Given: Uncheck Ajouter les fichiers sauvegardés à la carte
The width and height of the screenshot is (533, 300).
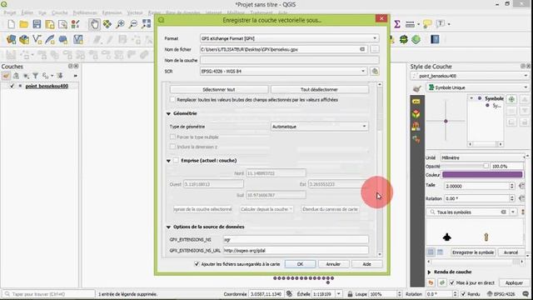Looking at the screenshot, I should click(x=197, y=264).
